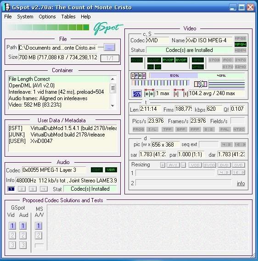Click the frame order arrows icon

click(x=201, y=84)
